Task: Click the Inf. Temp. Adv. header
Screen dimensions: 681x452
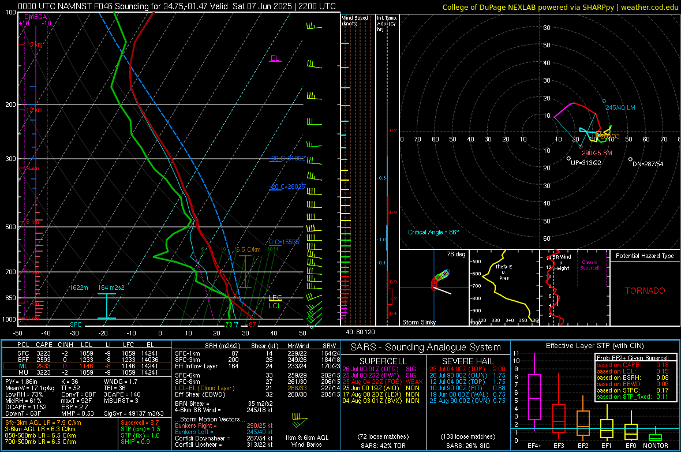Action: [x=387, y=24]
